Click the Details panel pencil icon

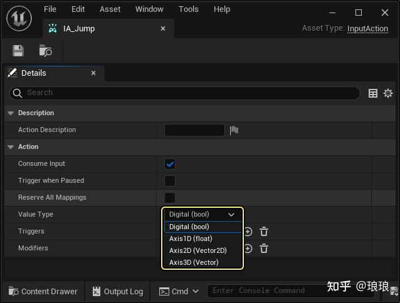tap(13, 73)
